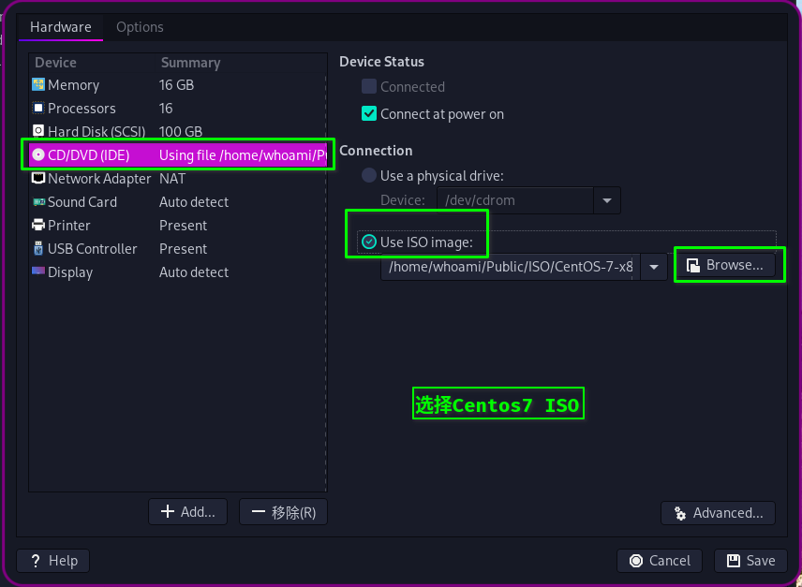Screen dimensions: 802x587
Task: Select the Hard Disk (SCSI) icon
Action: tap(38, 132)
